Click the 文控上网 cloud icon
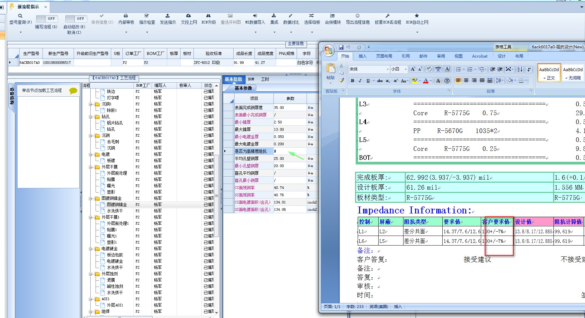The width and height of the screenshot is (585, 318). pyautogui.click(x=188, y=16)
